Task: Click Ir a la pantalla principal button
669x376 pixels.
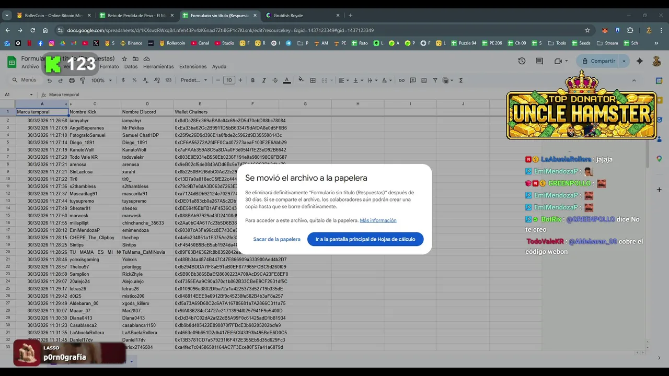Action: pos(365,239)
